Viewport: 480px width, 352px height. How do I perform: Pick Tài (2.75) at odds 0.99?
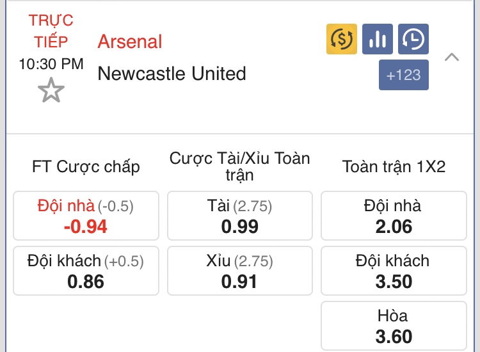point(240,216)
